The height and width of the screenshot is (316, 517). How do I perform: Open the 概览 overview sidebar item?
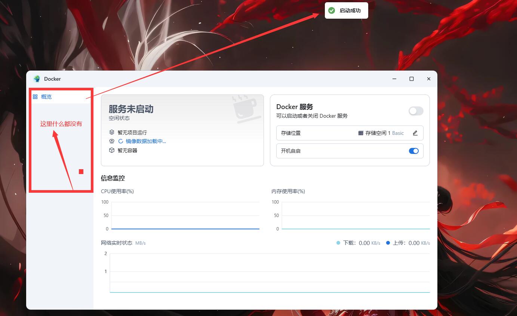60,97
